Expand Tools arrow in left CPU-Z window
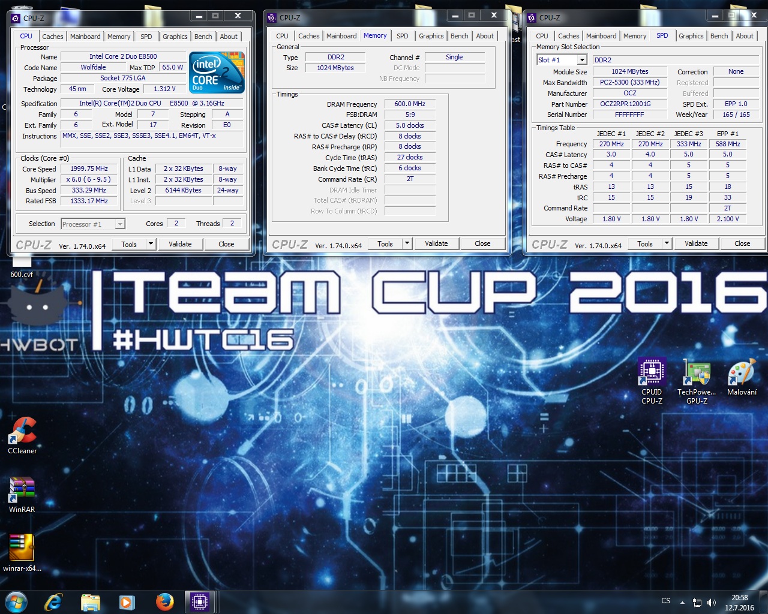Screen dimensions: 768x614 tap(151, 244)
